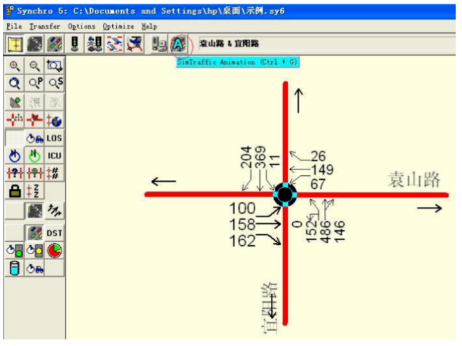
Task: Click the cyan cylinder storage icon
Action: coord(15,268)
